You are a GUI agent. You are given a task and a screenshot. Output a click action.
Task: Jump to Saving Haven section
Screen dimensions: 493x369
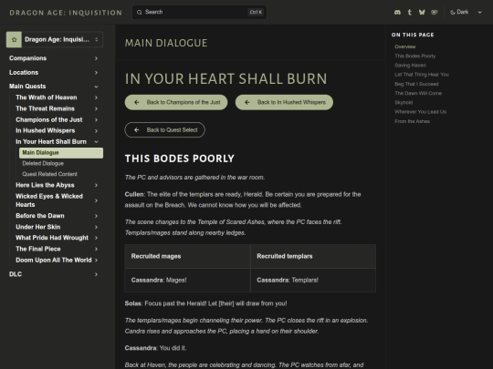[410, 66]
